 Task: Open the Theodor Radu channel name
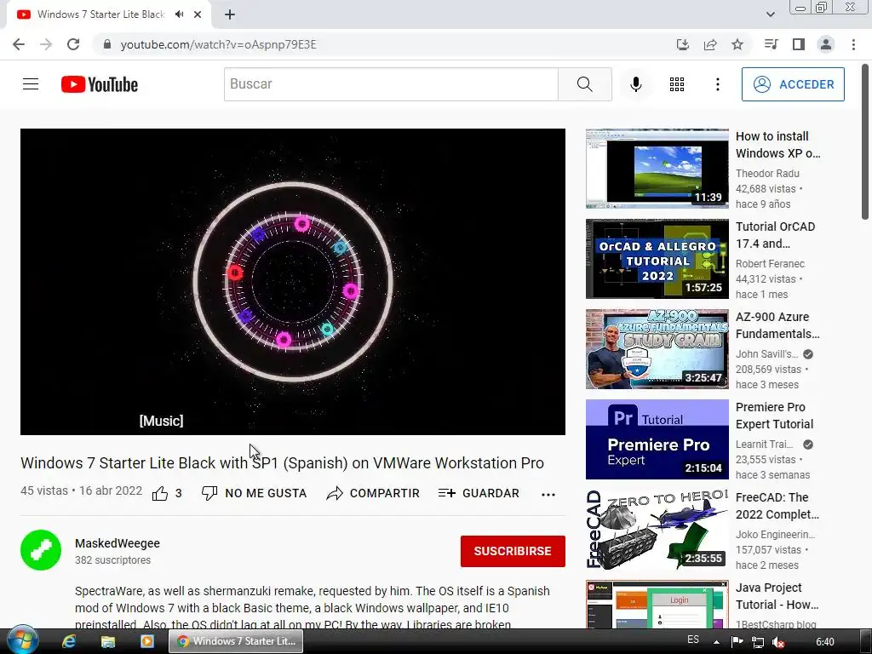click(x=767, y=174)
